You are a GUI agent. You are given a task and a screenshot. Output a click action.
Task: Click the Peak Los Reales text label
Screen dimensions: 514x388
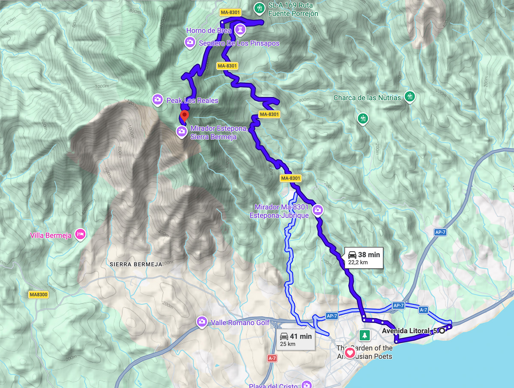pos(191,100)
